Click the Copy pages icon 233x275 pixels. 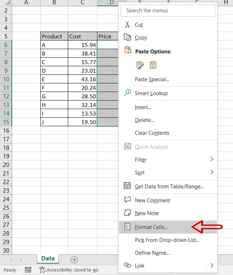tap(127, 37)
